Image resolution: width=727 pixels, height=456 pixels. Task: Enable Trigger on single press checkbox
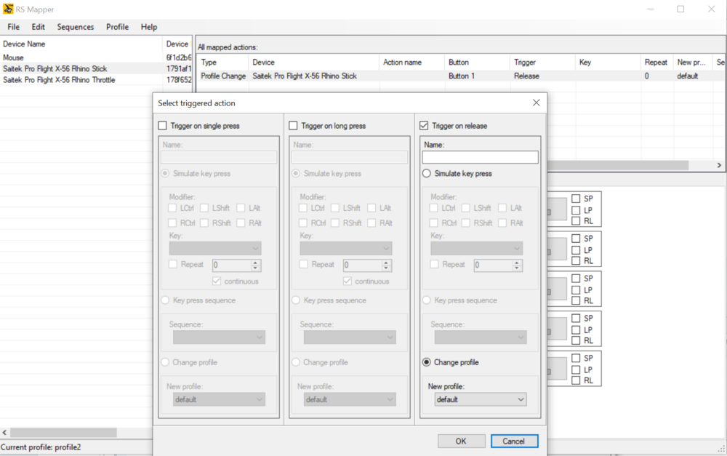(x=162, y=126)
